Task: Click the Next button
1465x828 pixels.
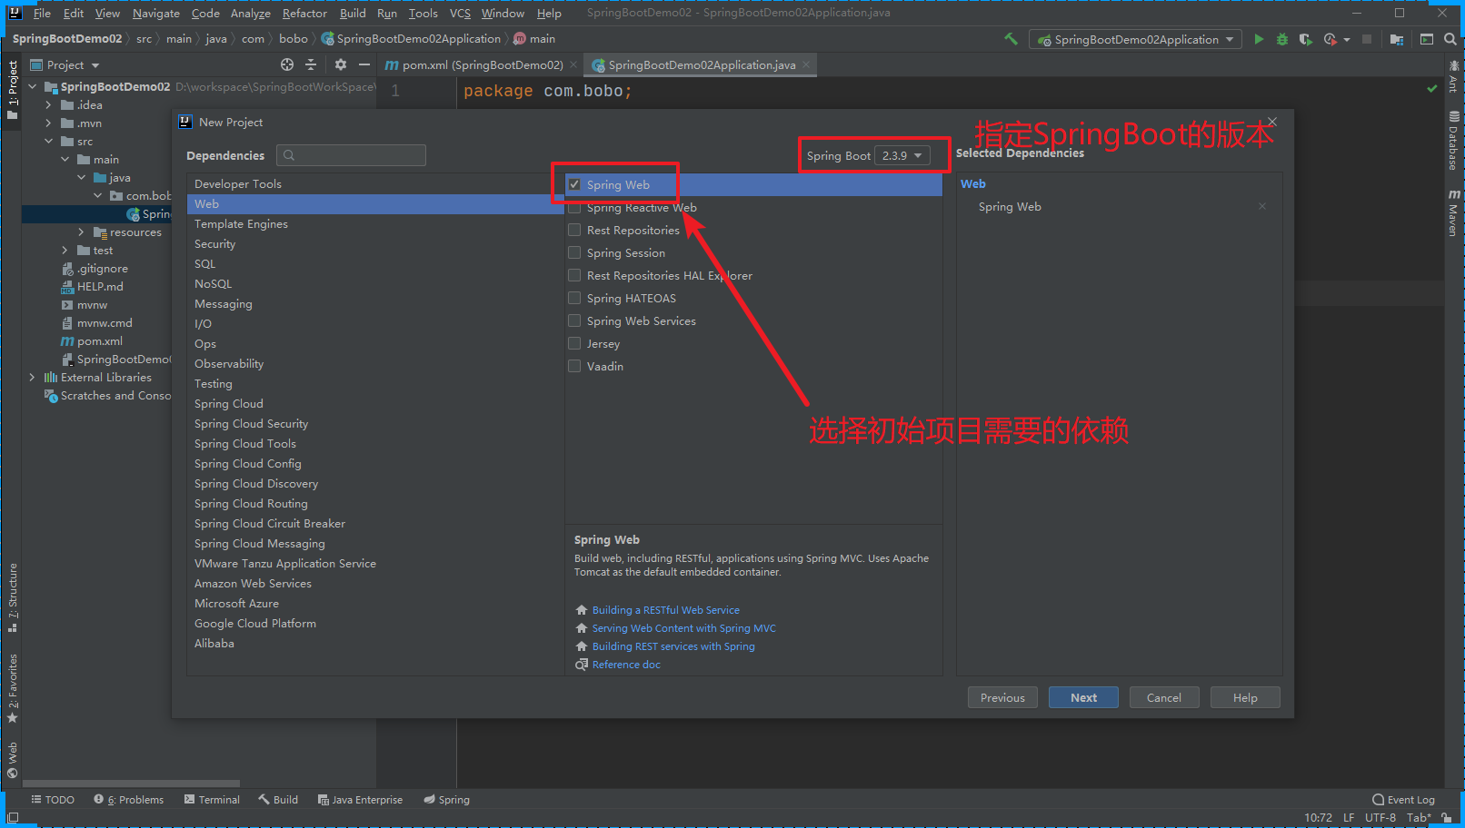Action: tap(1083, 697)
